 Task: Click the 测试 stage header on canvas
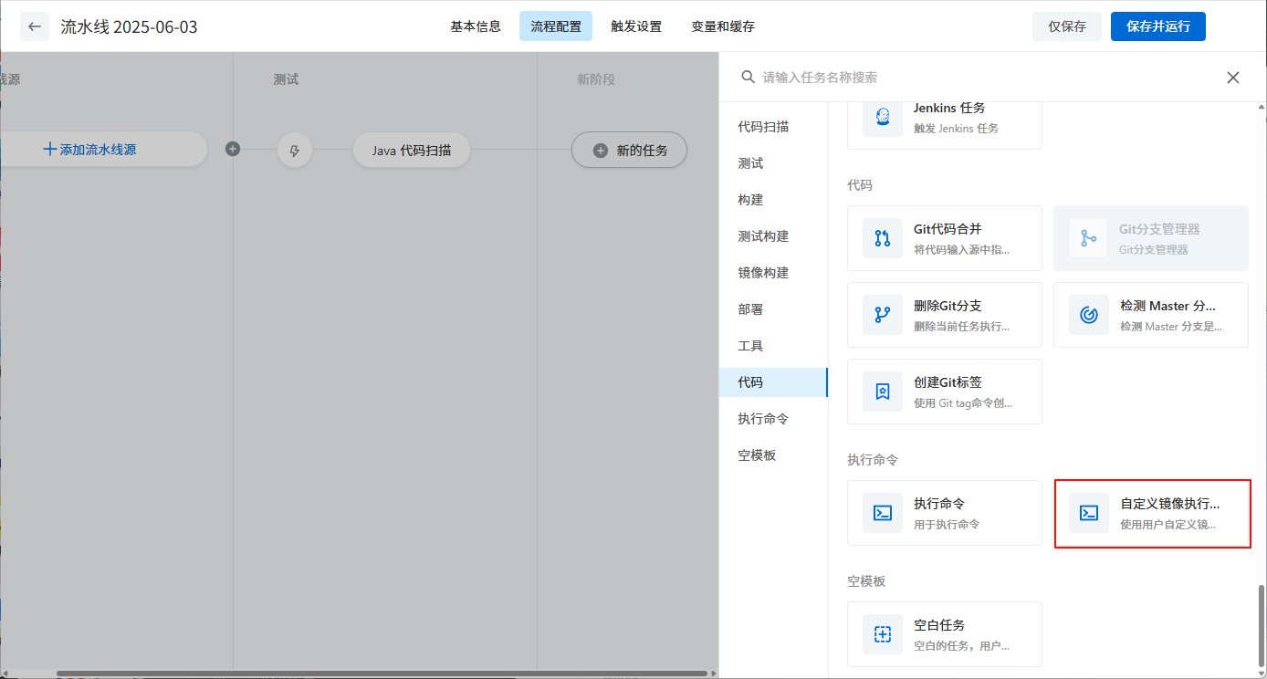pyautogui.click(x=286, y=79)
